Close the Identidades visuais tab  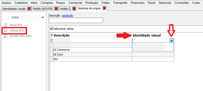tap(29, 9)
